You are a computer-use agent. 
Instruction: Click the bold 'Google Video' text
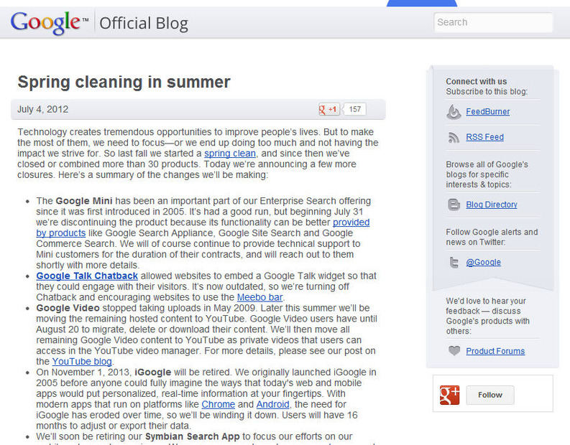[x=68, y=308]
